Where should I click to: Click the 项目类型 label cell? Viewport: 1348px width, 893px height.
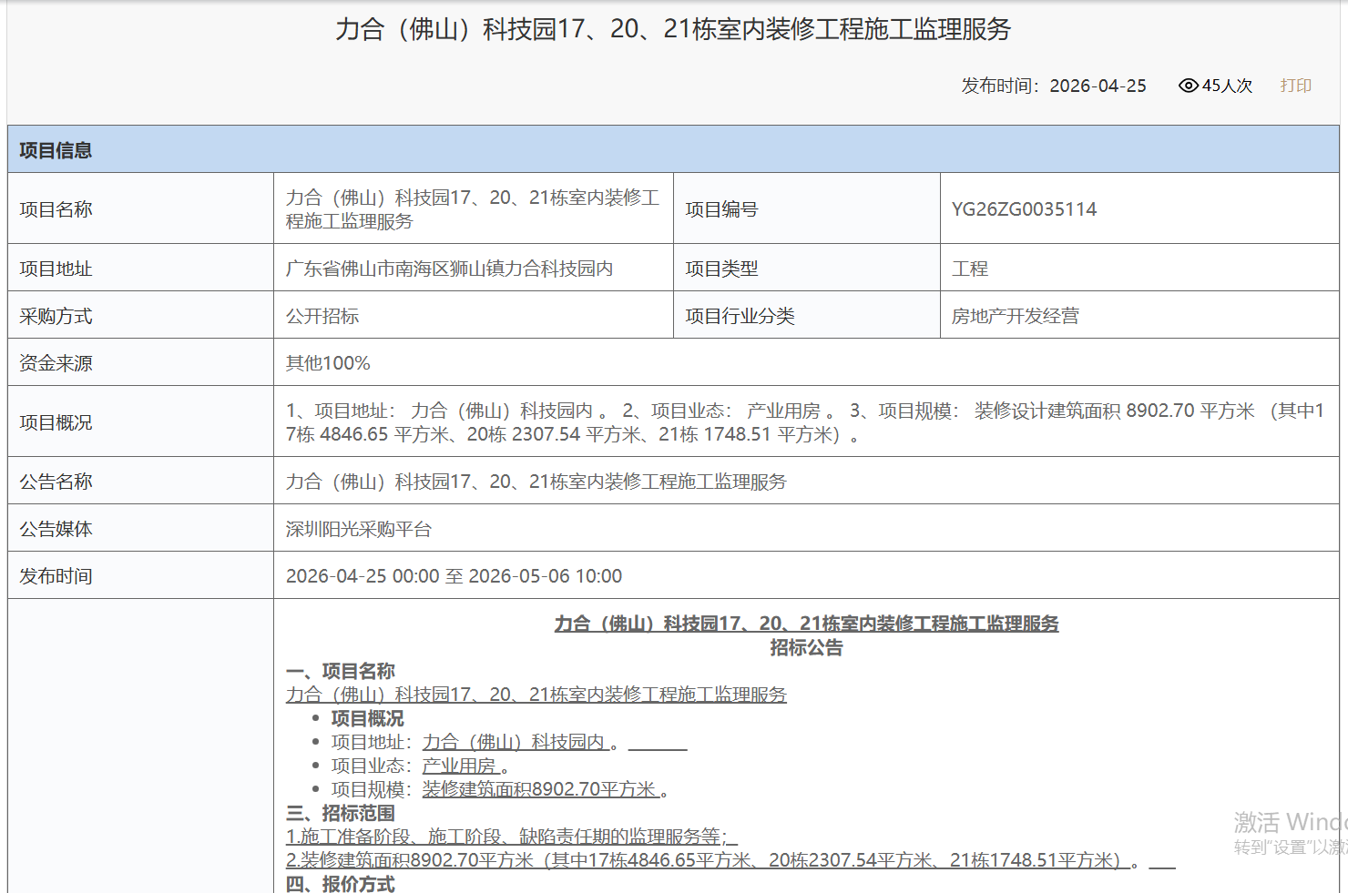click(x=807, y=268)
